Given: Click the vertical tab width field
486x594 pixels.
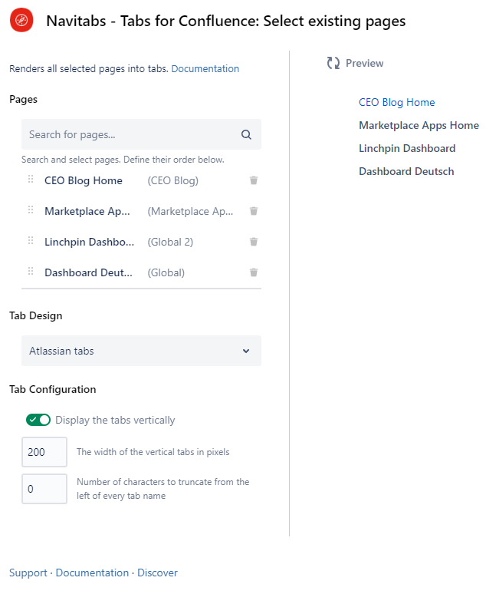Looking at the screenshot, I should tap(44, 452).
